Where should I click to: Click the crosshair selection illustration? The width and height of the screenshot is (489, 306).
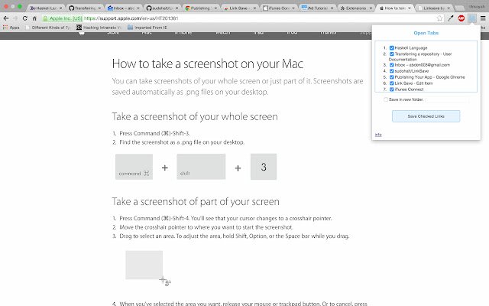[x=147, y=268]
